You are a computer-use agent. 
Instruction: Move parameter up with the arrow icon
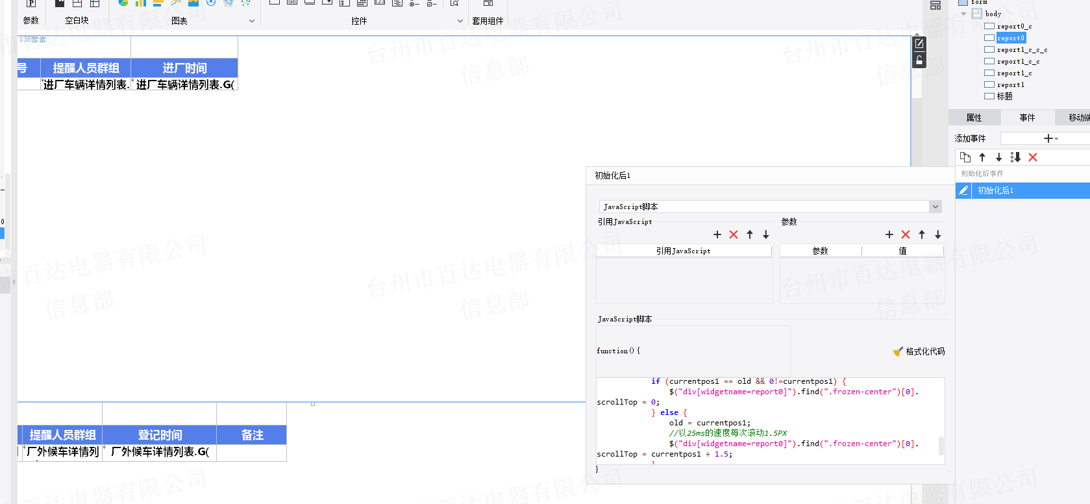(x=922, y=234)
